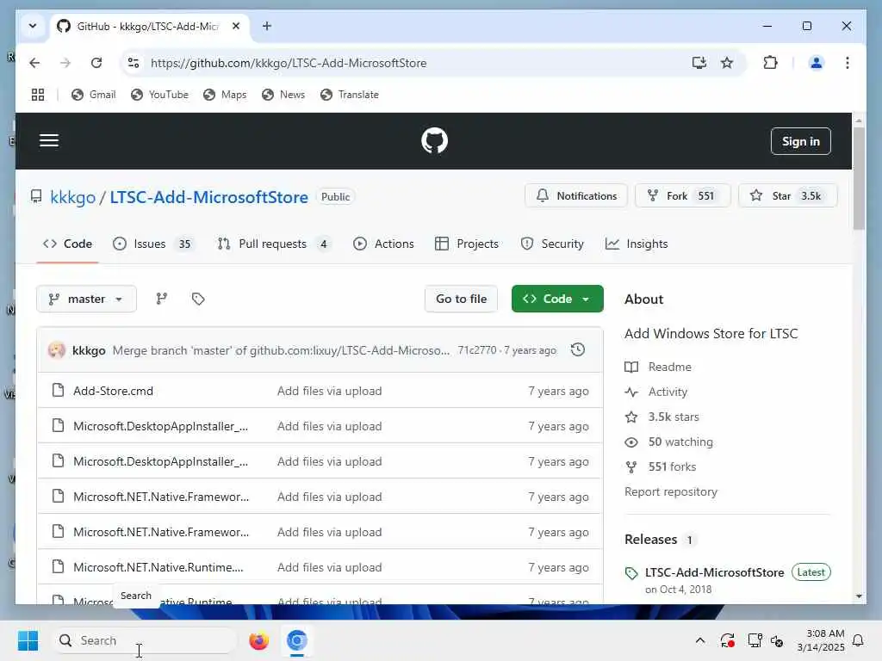Click the page vertical scrollbar thumb

coord(859,178)
